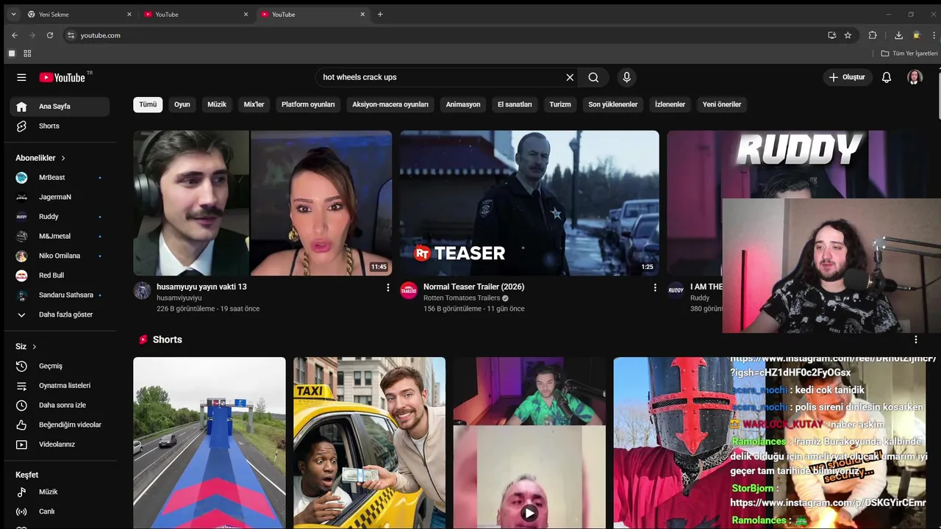Open the site information icon beside youtube.com
This screenshot has height=529, width=941.
71,35
